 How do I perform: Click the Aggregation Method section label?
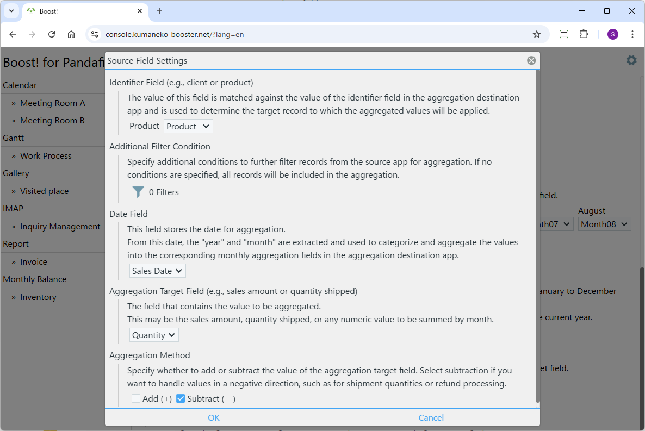(150, 355)
